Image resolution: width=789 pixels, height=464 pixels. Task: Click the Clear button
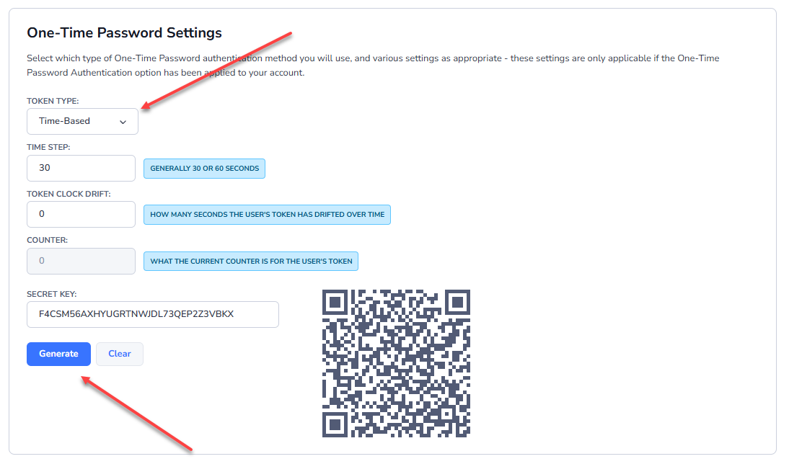tap(120, 354)
